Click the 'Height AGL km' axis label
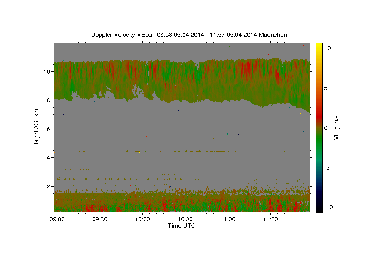This screenshot has width=383, height=255. 37,127
